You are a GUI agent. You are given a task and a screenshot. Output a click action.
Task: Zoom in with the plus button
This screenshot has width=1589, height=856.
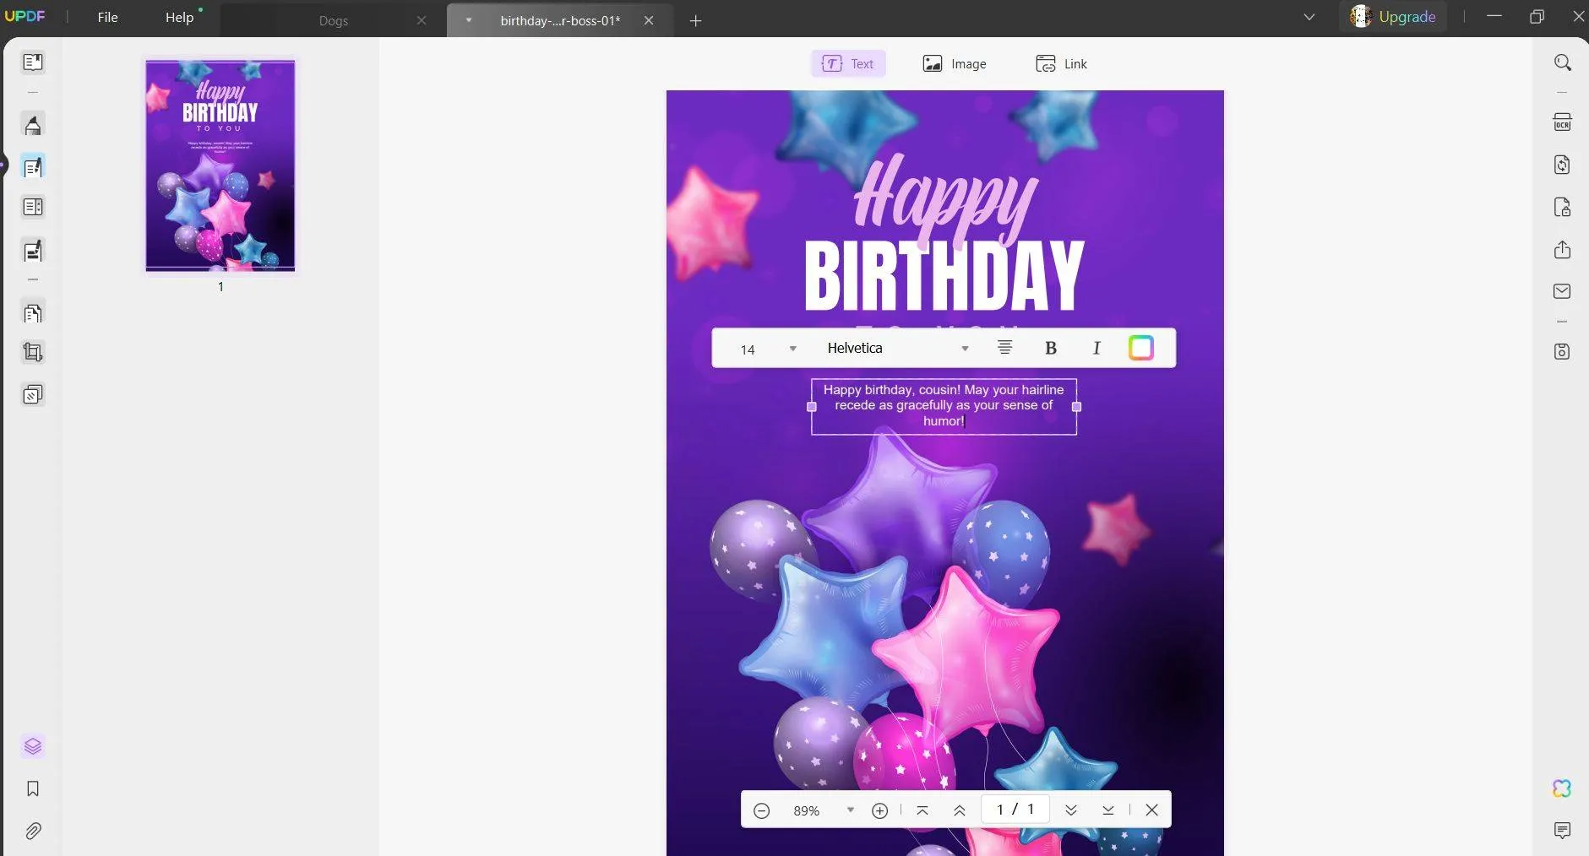pyautogui.click(x=879, y=810)
